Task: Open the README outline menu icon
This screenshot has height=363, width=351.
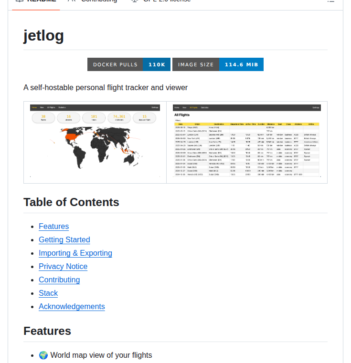Action: click(x=331, y=1)
